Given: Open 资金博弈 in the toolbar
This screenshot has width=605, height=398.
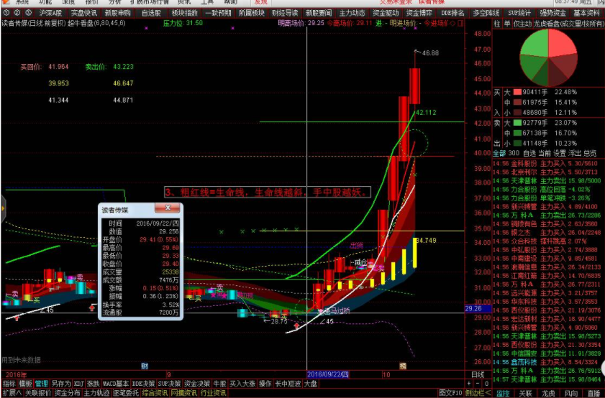Looking at the screenshot, I should click(x=419, y=13).
